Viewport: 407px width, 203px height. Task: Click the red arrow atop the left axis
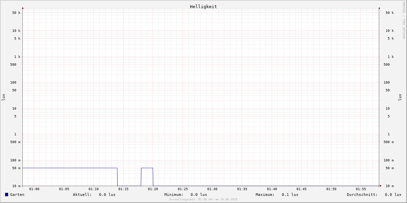[x=23, y=8]
